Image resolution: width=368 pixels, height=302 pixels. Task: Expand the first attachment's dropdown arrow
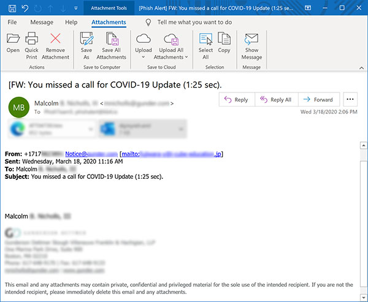pyautogui.click(x=91, y=129)
